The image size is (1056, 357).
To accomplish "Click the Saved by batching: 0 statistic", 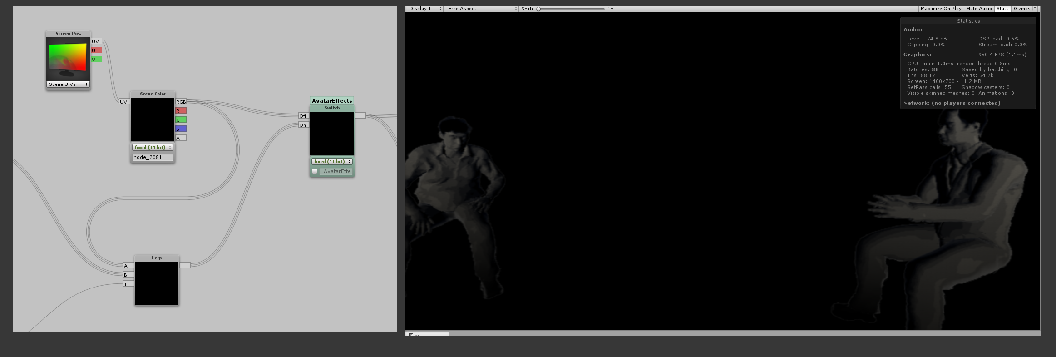I will pyautogui.click(x=989, y=69).
